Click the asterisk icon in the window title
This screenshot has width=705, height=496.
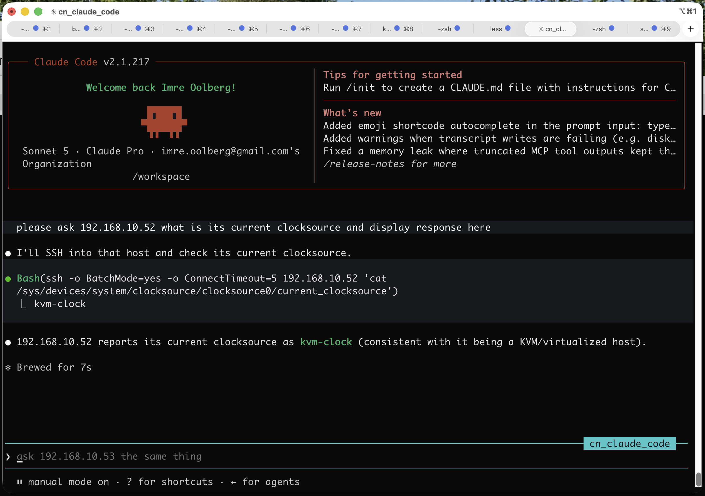54,12
